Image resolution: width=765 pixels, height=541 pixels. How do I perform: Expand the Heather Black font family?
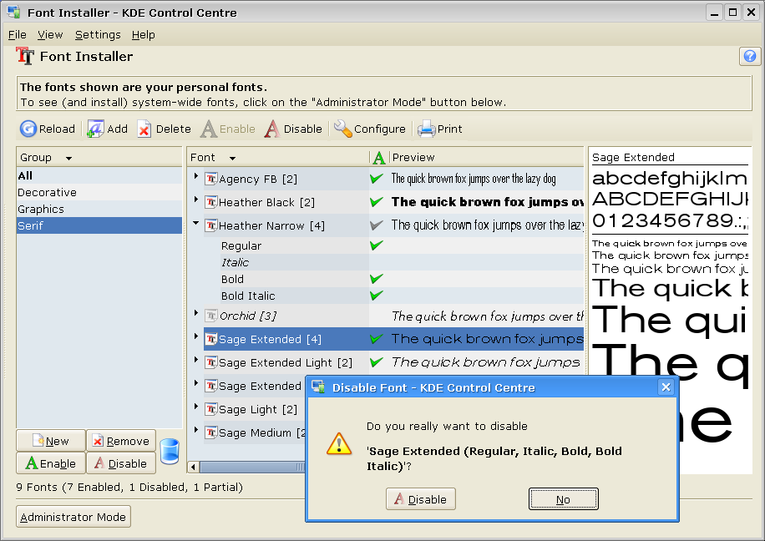[x=196, y=199]
